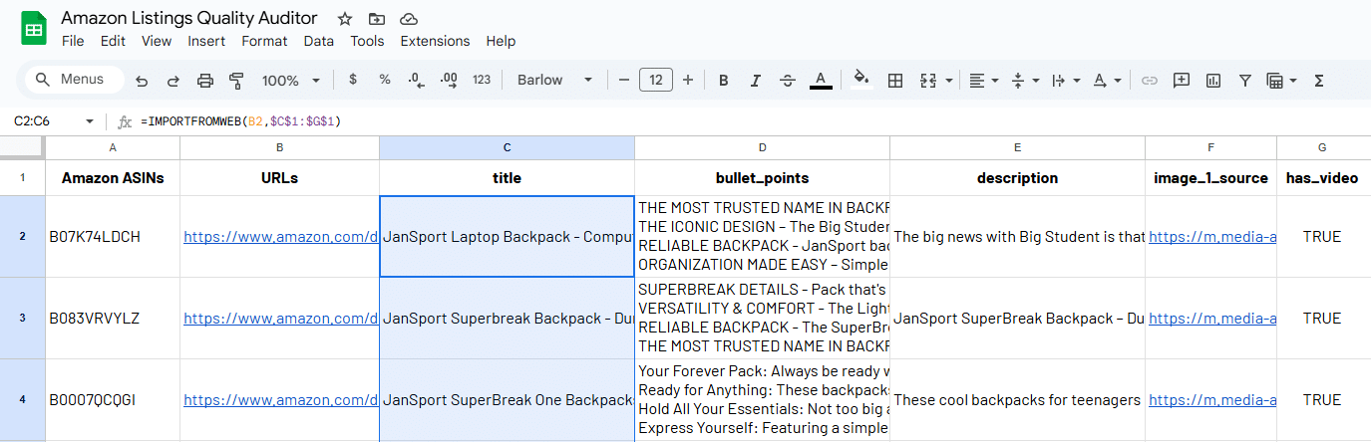Open the Format menu
The height and width of the screenshot is (442, 1371).
click(264, 41)
